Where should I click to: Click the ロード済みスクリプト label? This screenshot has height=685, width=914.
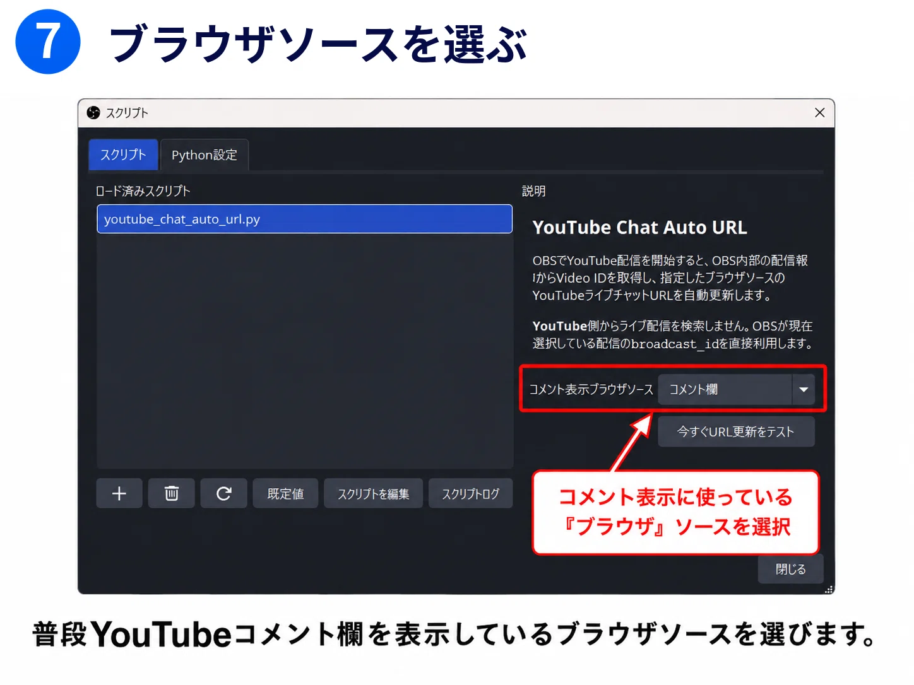tap(143, 190)
